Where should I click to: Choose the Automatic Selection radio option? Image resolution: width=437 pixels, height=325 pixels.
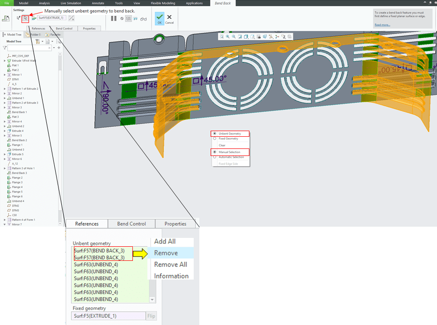point(231,157)
